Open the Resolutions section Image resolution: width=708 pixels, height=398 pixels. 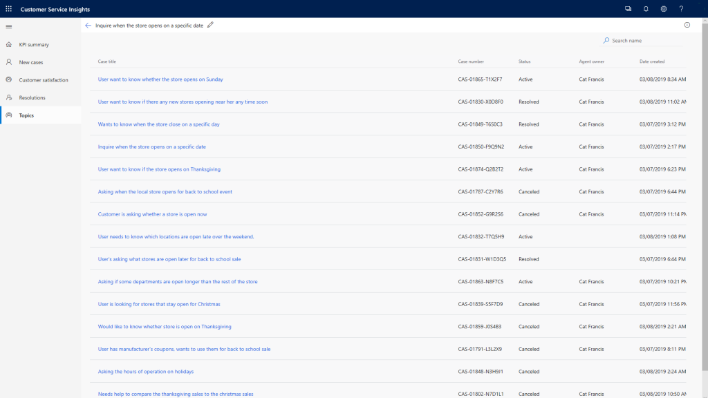tap(32, 97)
